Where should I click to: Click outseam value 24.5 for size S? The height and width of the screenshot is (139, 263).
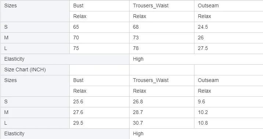229,27
